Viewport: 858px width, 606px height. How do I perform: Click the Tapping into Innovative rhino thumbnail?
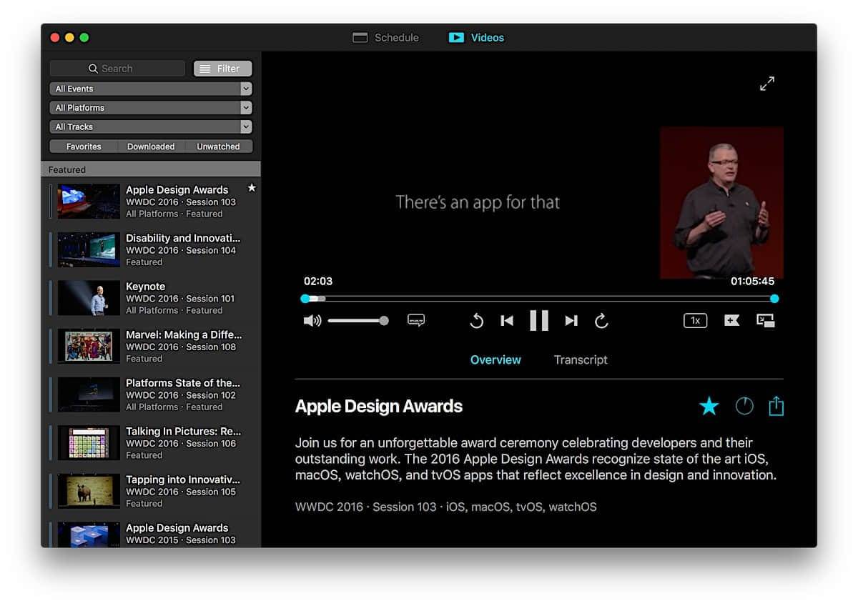(89, 491)
